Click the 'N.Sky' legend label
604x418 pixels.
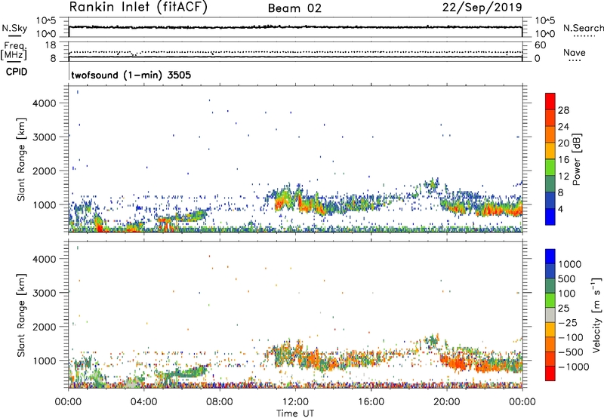pos(14,28)
